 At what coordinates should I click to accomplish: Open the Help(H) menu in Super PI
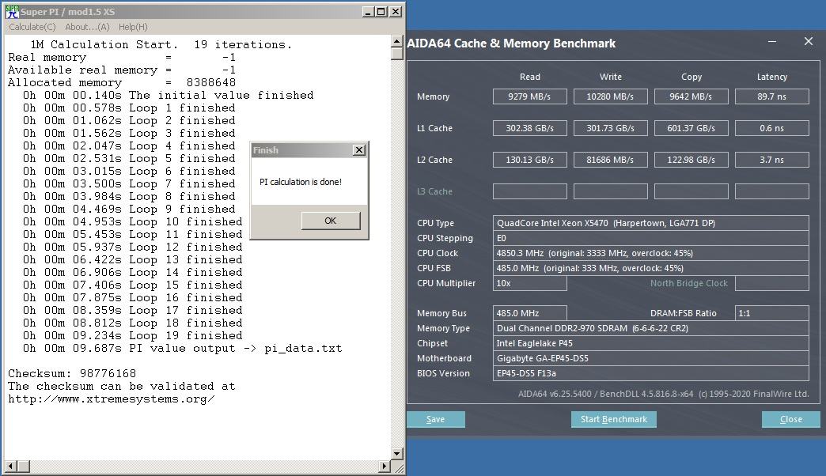pos(133,27)
